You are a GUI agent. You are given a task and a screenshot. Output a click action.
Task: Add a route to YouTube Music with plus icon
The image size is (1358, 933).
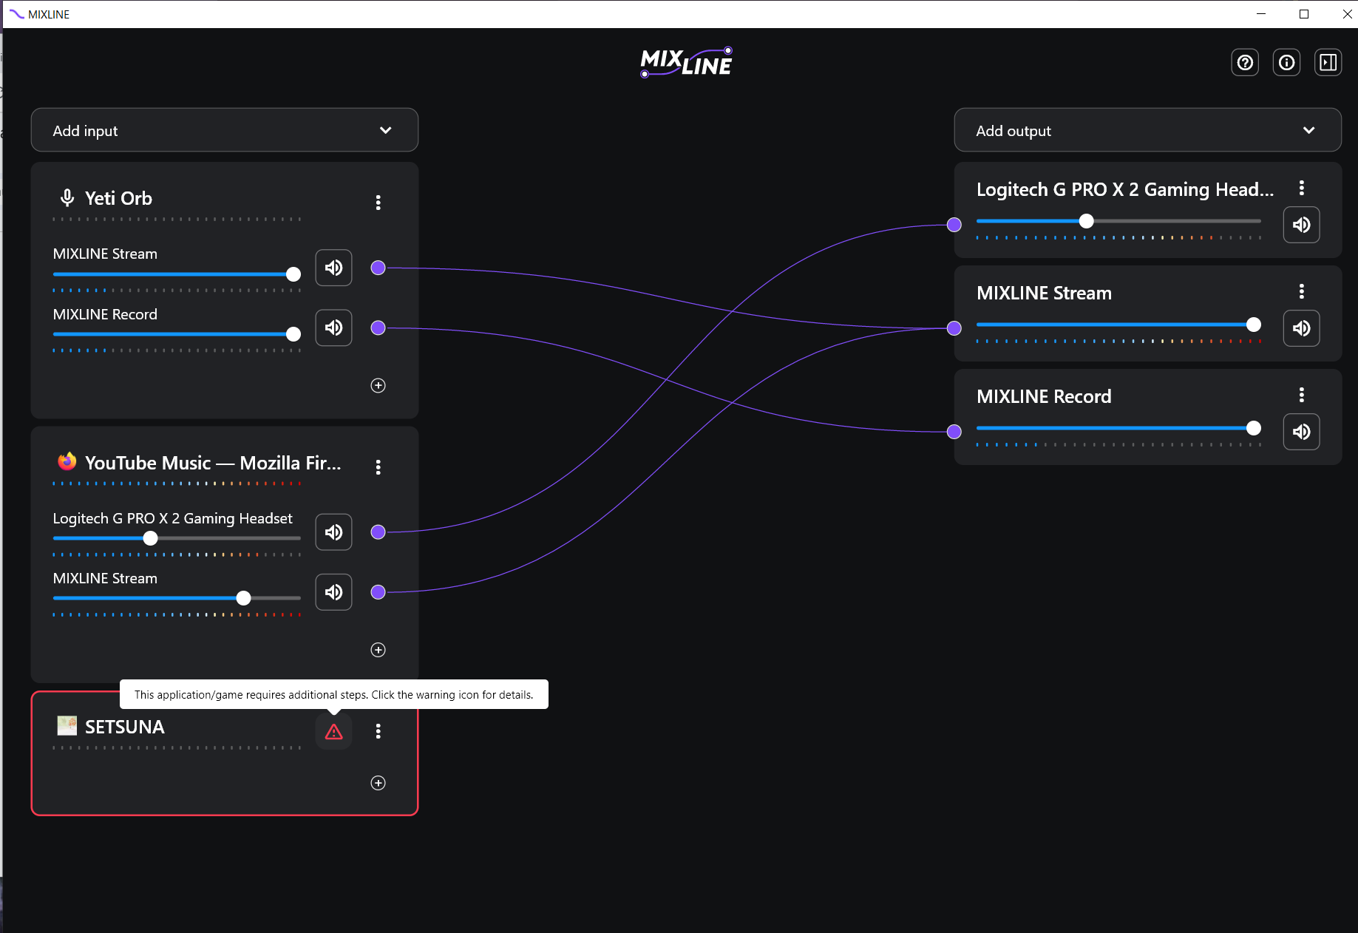[x=378, y=650]
